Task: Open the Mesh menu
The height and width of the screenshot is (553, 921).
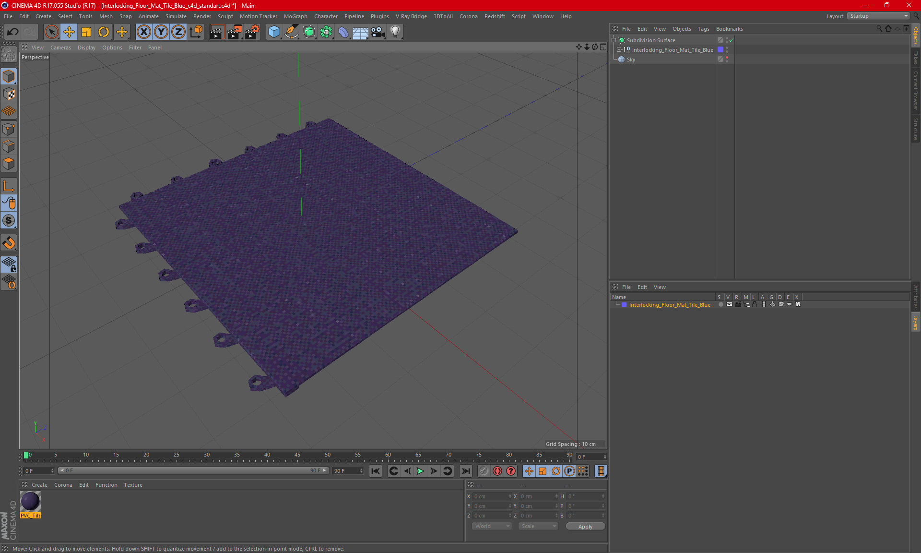Action: 106,16
